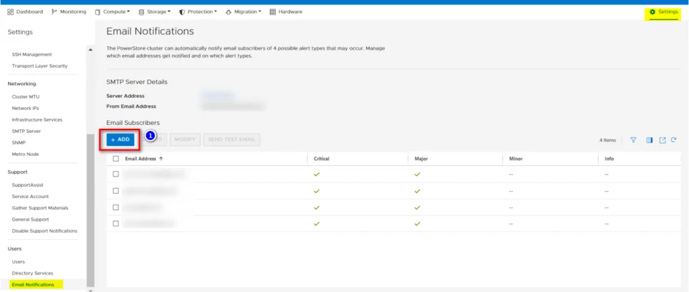Click the Dashboard grid icon
The image size is (689, 292).
tap(11, 12)
